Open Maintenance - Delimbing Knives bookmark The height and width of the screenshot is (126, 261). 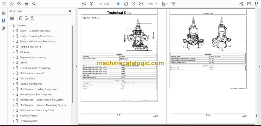(37, 110)
